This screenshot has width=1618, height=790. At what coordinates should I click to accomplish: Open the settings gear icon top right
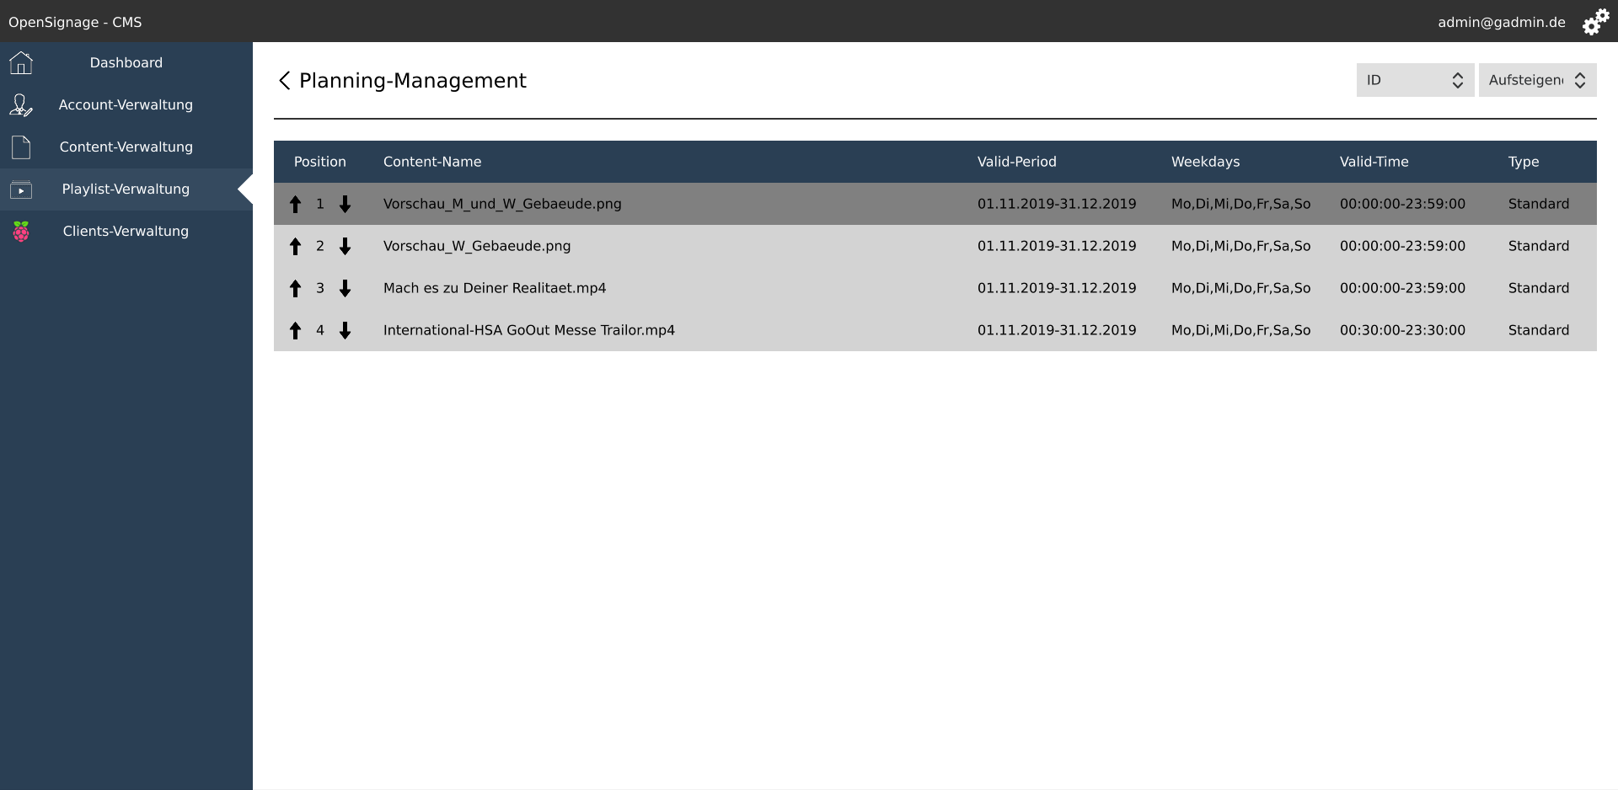pos(1595,22)
